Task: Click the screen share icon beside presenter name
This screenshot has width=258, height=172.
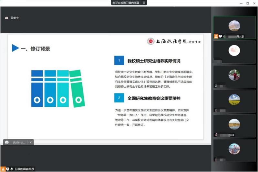Action: coord(7,169)
